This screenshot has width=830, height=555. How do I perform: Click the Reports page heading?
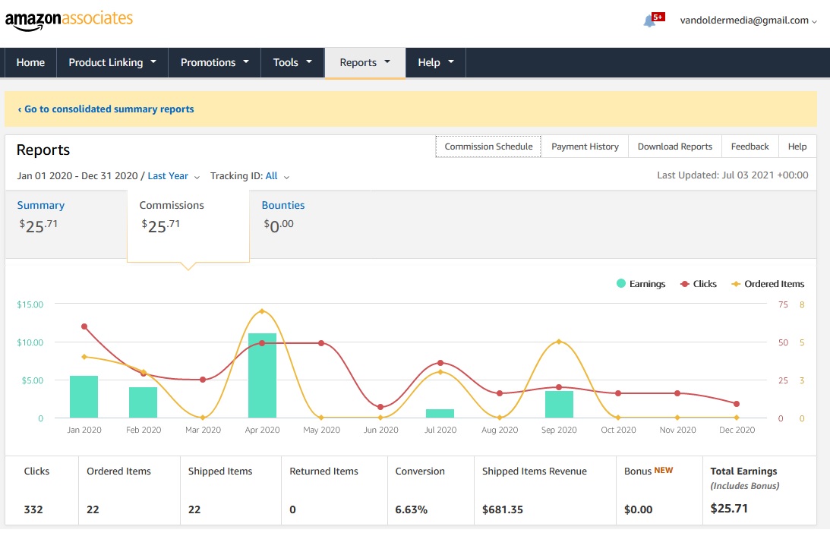coord(43,150)
